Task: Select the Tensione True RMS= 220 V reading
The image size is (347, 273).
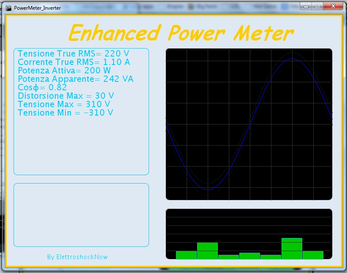Action: click(x=73, y=54)
